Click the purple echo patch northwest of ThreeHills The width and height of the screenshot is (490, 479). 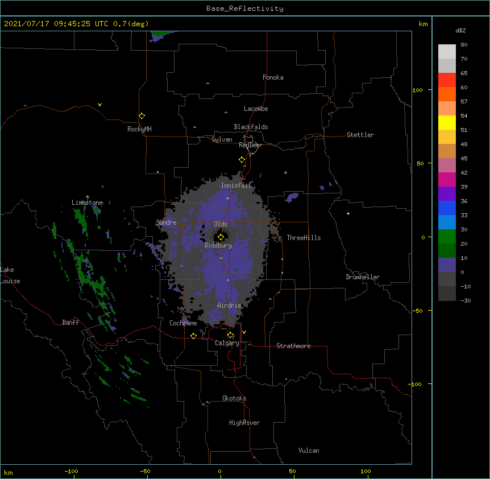[x=293, y=197]
